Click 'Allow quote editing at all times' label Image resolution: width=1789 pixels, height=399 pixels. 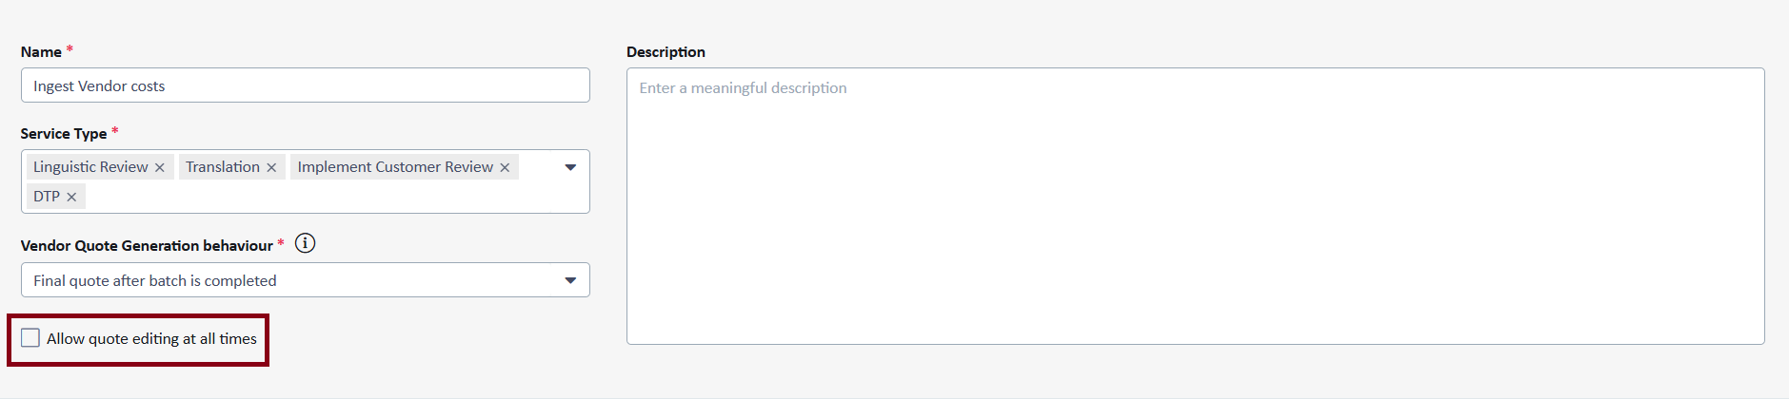151,339
